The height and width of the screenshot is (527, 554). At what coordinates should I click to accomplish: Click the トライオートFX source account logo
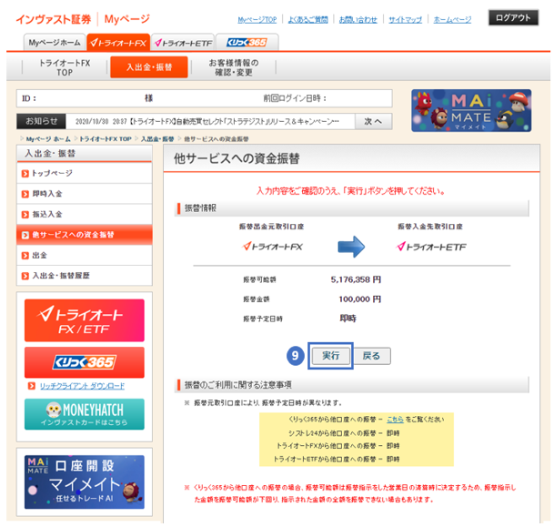tap(272, 247)
